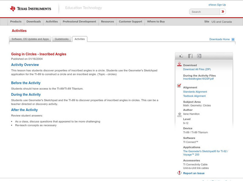
Task: Click the Alignment checkmark icon
Action: pyautogui.click(x=179, y=86)
